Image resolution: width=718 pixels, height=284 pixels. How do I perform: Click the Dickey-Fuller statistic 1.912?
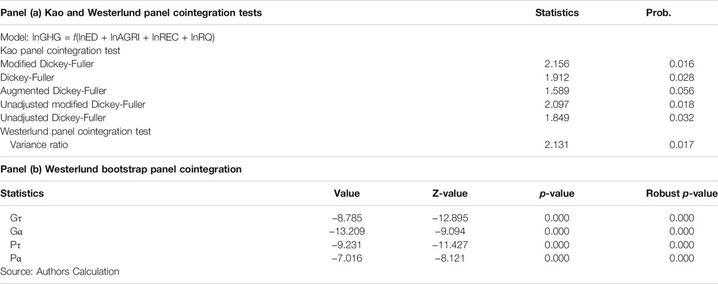(x=557, y=78)
